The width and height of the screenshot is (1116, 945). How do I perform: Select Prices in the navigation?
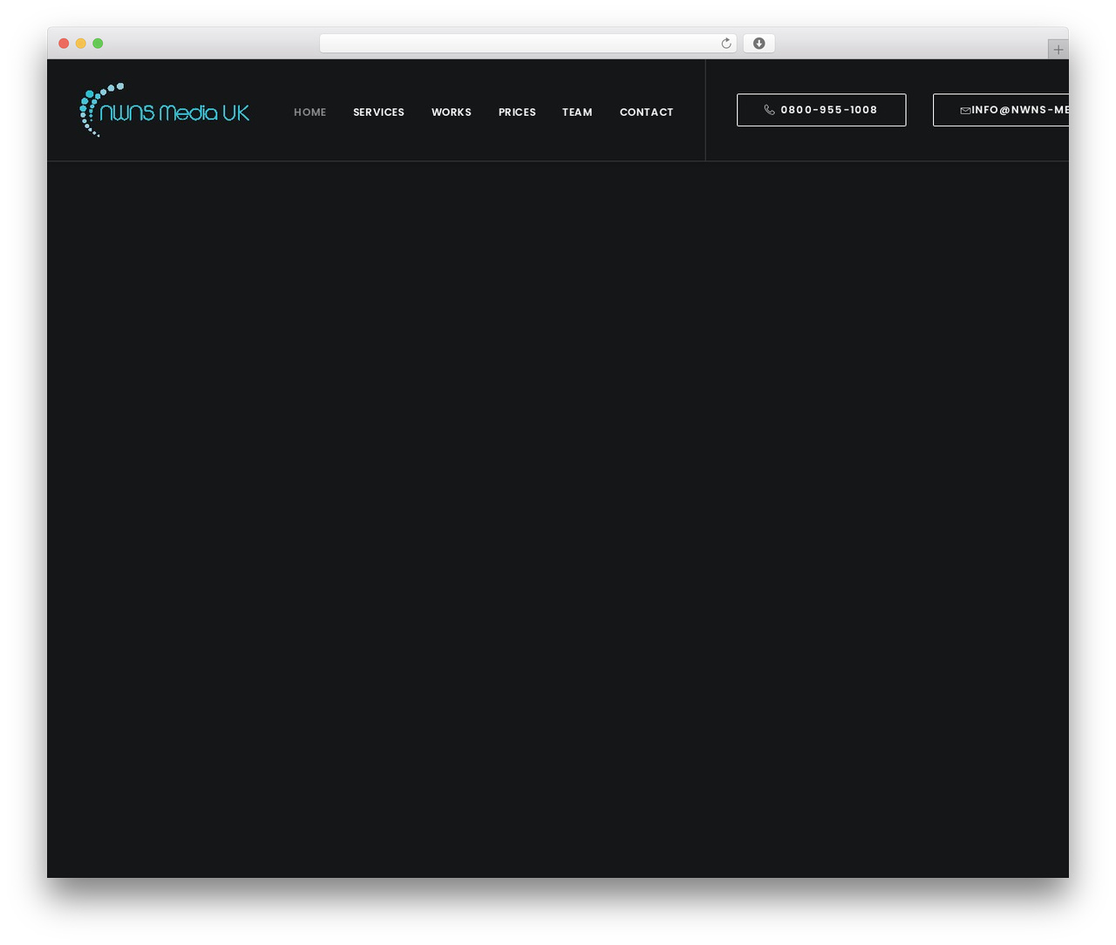[517, 112]
